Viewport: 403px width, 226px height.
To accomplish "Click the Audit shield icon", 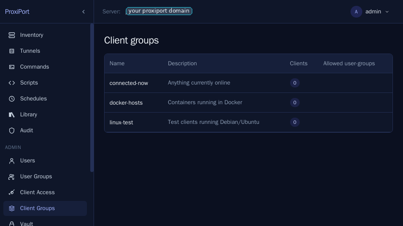I will pyautogui.click(x=12, y=131).
